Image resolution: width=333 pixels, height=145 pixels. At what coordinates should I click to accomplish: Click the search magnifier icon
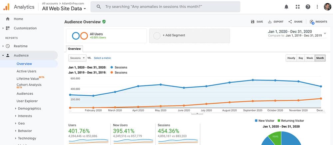[x=99, y=7]
